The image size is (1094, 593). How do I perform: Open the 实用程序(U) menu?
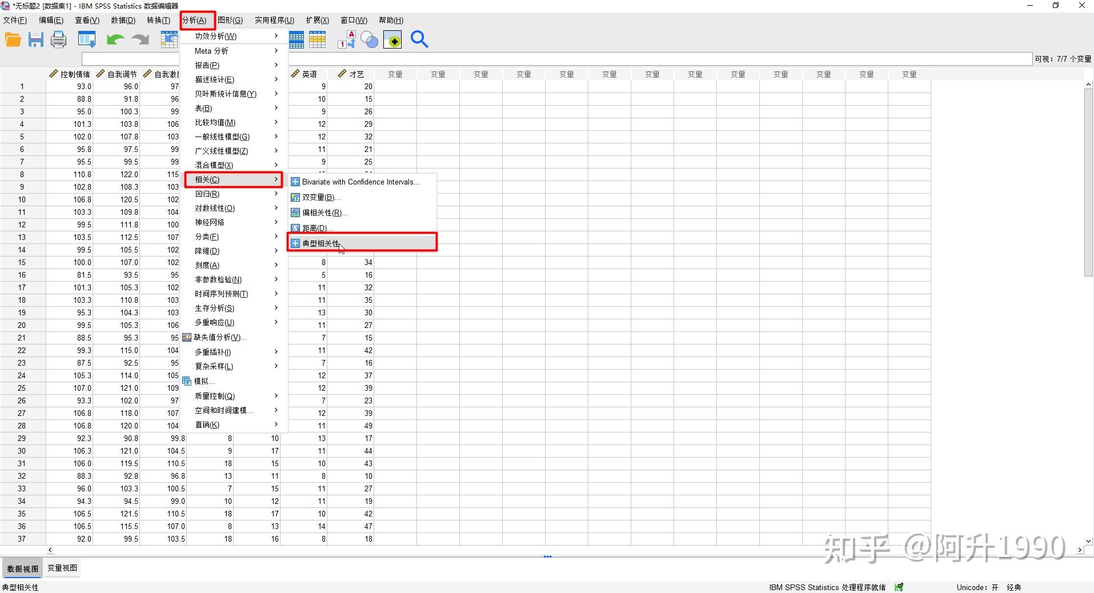(x=274, y=20)
